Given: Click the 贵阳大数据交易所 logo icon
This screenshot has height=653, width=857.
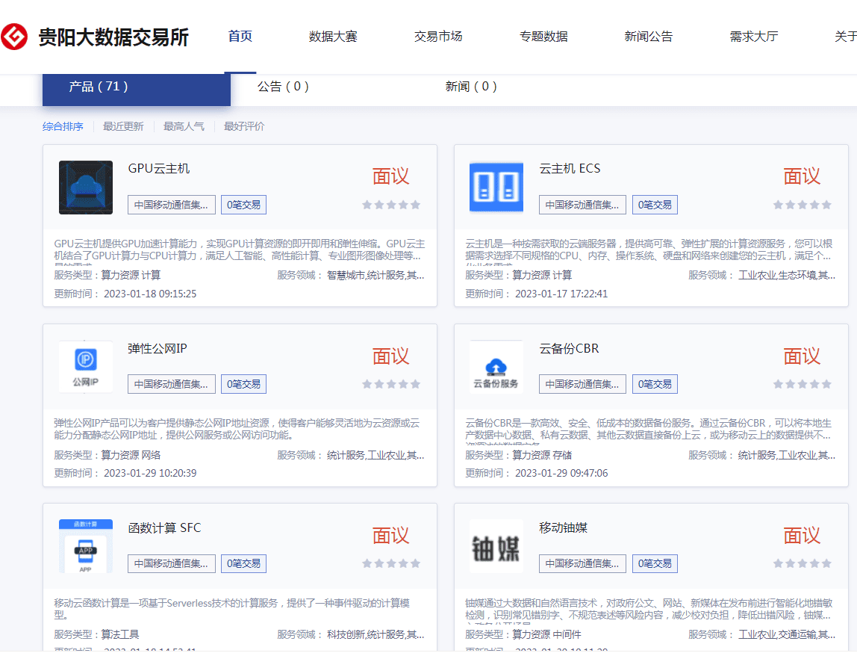Looking at the screenshot, I should [x=14, y=37].
